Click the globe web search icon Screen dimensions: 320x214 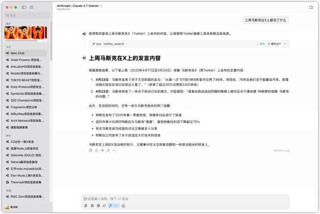pos(98,206)
